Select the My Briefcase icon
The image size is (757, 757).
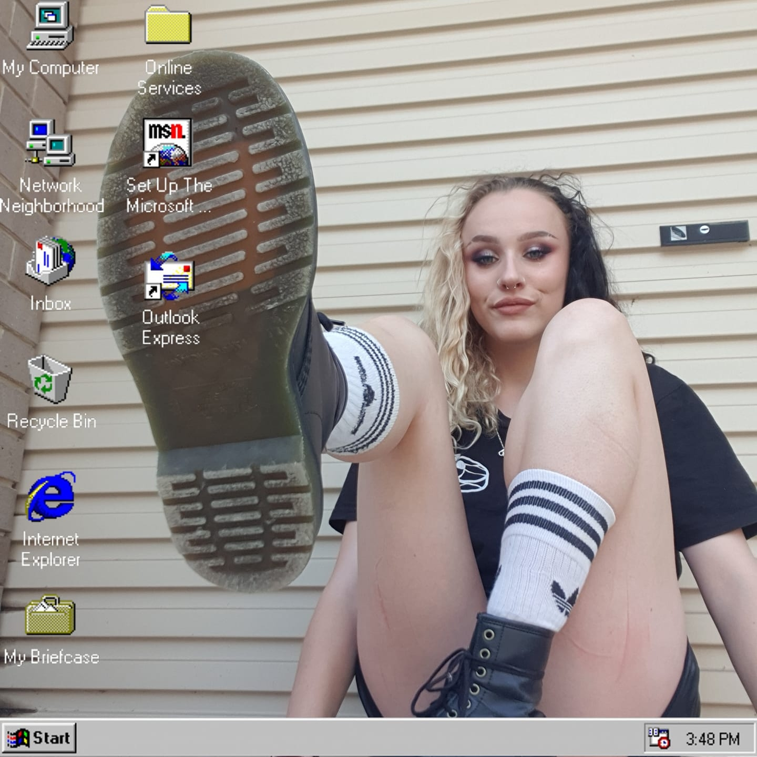point(50,615)
